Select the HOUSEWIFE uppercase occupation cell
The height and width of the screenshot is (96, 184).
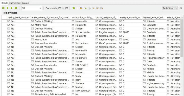83,65
